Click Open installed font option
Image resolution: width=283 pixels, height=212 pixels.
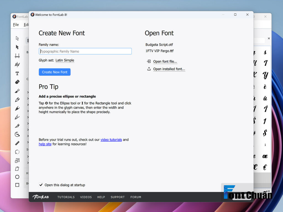click(169, 69)
